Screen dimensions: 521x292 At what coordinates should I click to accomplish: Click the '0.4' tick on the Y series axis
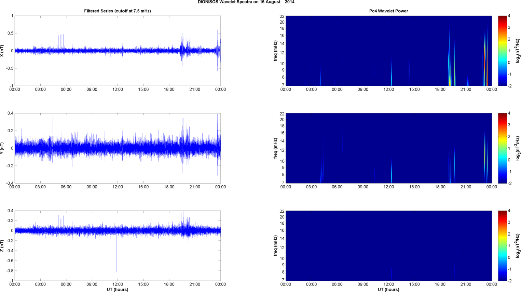(11, 114)
